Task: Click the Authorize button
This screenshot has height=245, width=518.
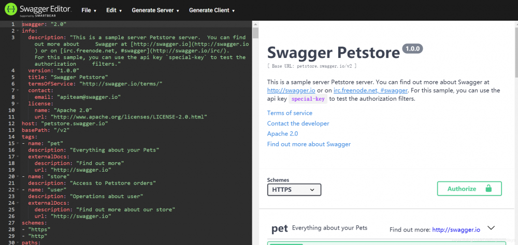Action: click(469, 189)
